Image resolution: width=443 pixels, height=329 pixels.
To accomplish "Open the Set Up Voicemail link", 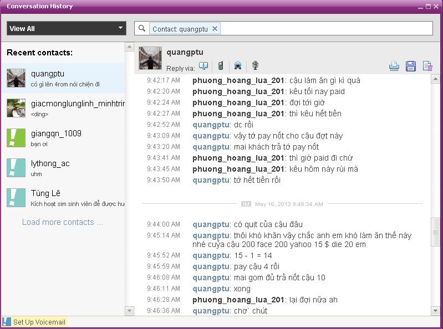I will pyautogui.click(x=39, y=322).
